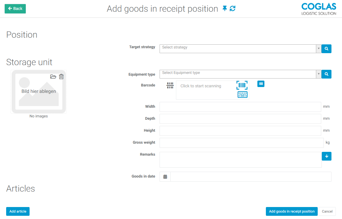Search equipment types with the magnifier button
The image size is (342, 219).
326,74
